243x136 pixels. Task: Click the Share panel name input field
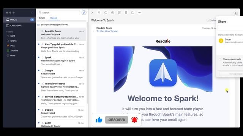(230, 28)
